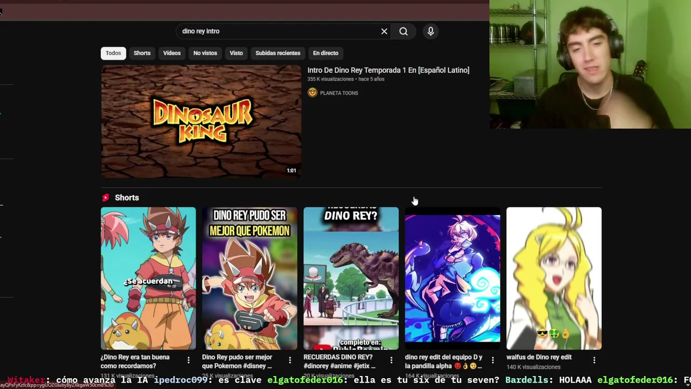Open 'DINO REY PUDO SER MEJOR QUE POKEMON' short thumbnail
The image size is (691, 389).
[x=249, y=278]
